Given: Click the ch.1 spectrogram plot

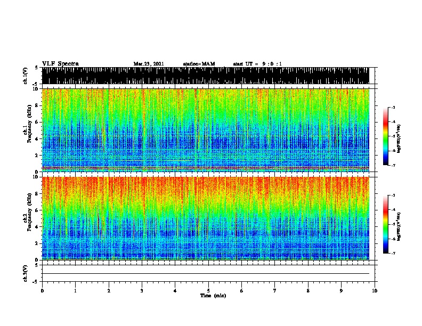Looking at the screenshot, I should pos(206,130).
